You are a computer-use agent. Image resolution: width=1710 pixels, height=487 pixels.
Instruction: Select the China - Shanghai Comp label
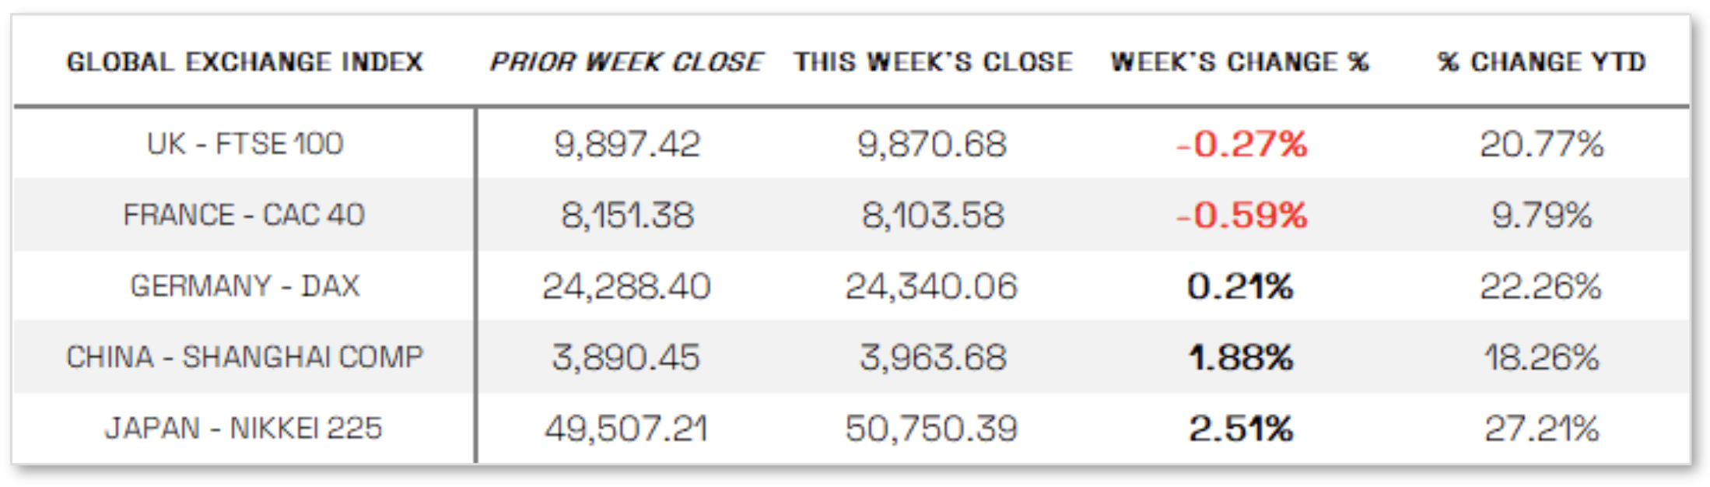244,357
